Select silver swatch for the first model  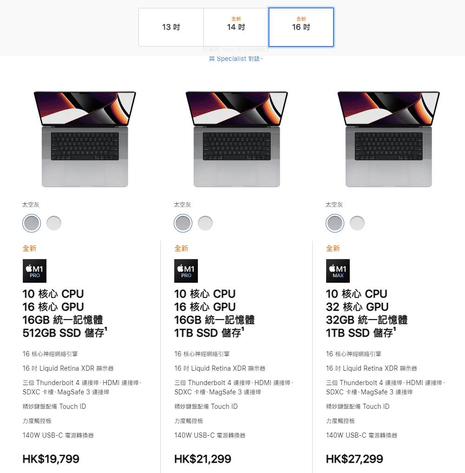coord(53,223)
